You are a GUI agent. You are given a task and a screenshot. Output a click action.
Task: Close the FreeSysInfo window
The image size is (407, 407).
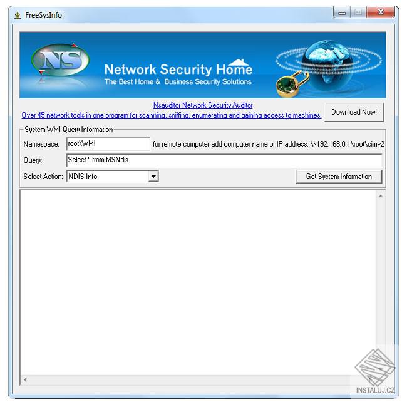(381, 12)
